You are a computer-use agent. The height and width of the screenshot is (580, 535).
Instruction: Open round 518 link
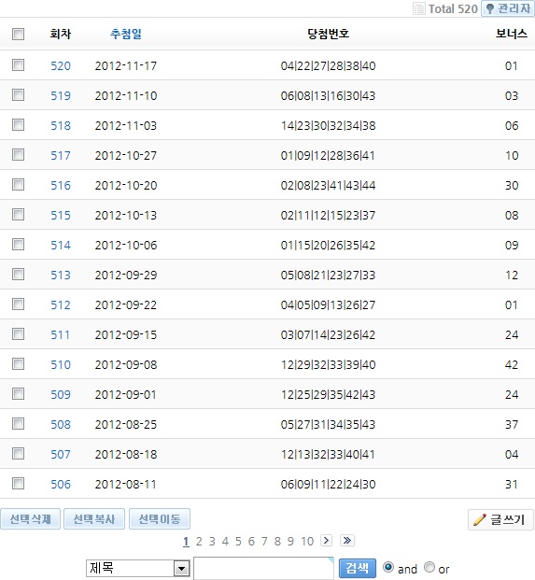point(61,126)
